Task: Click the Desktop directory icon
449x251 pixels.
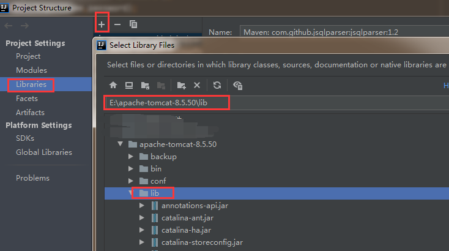Action: click(129, 85)
